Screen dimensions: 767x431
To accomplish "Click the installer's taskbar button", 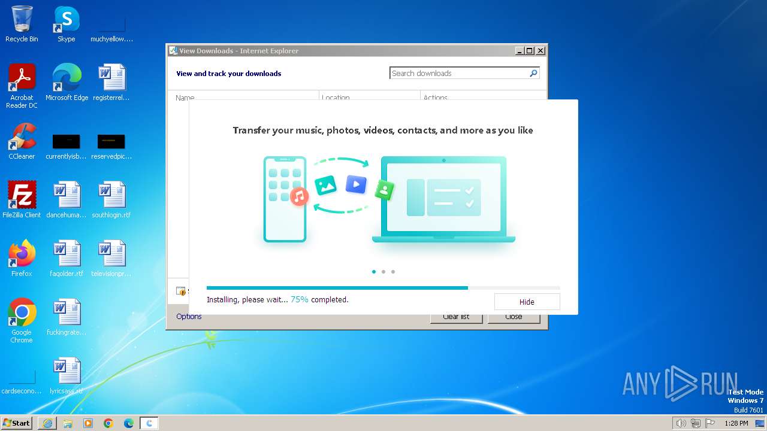I will pyautogui.click(x=149, y=423).
